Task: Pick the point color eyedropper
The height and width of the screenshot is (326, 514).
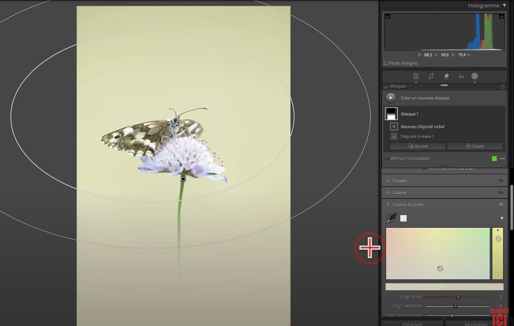Action: coord(391,218)
